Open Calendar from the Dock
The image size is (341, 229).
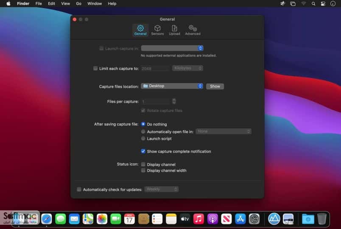(129, 219)
